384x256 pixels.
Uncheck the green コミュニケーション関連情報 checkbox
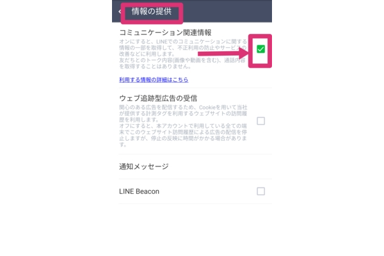(260, 49)
